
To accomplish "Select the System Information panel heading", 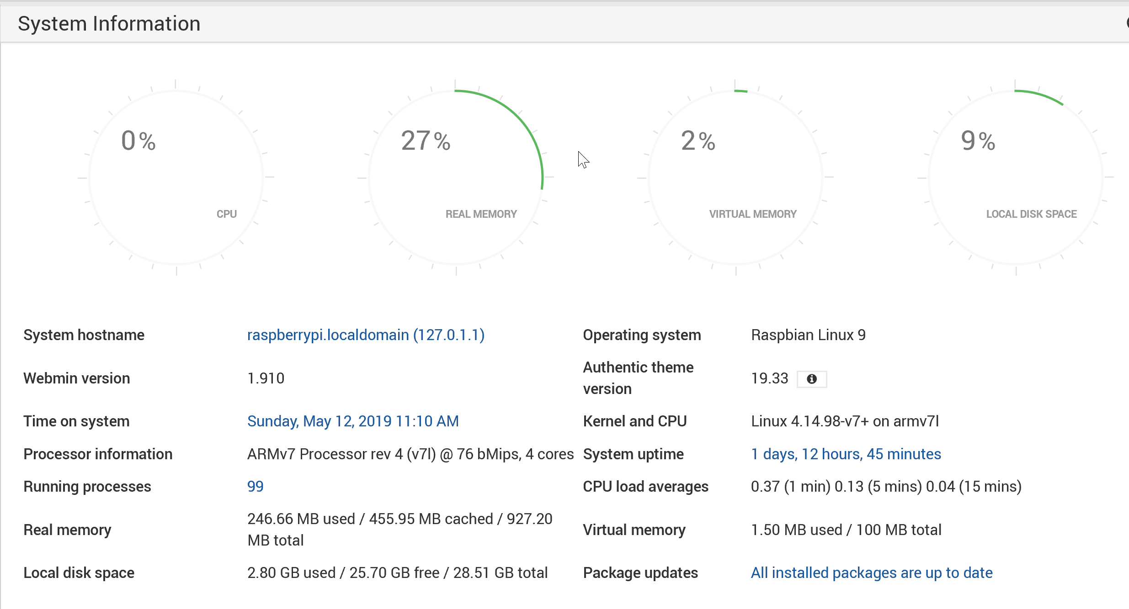I will 109,23.
